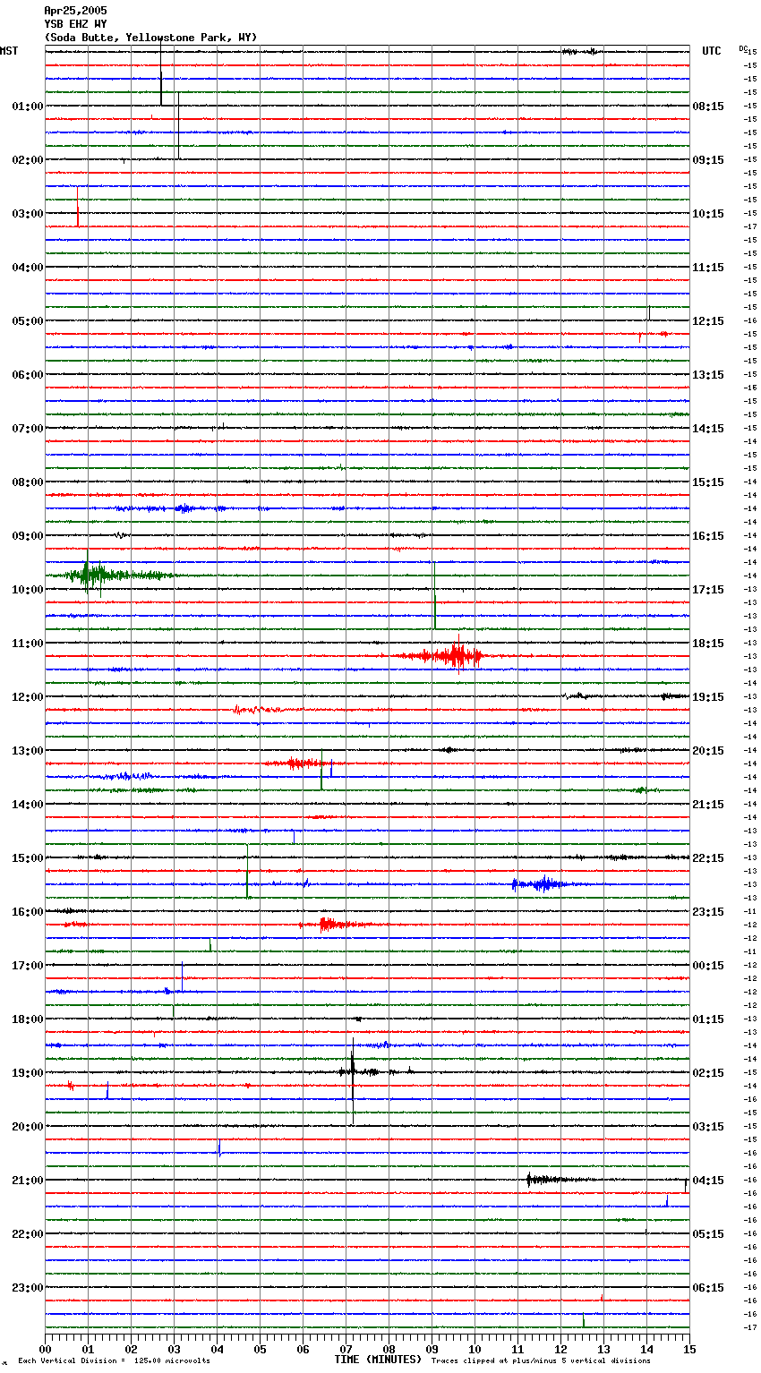Image resolution: width=761 pixels, height=1373 pixels.
Task: Select the 03:00 MST time label
Action: coord(28,213)
